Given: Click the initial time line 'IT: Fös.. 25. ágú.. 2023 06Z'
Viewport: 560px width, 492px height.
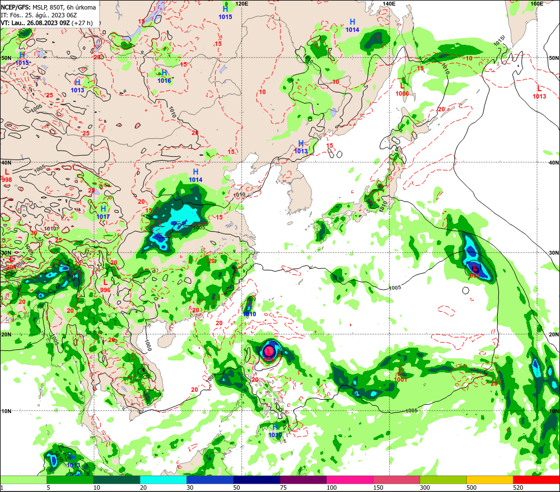Looking at the screenshot, I should click(39, 15).
